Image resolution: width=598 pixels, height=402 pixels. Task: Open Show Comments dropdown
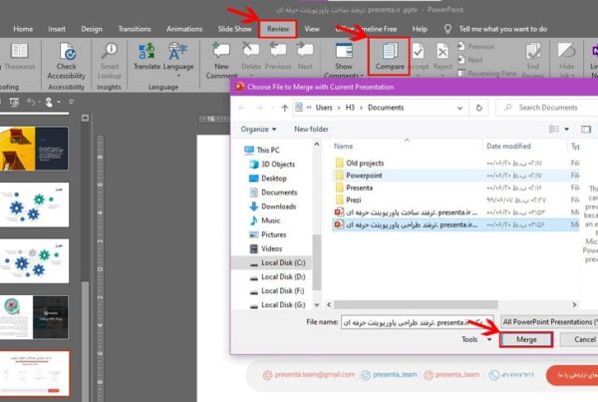point(343,60)
